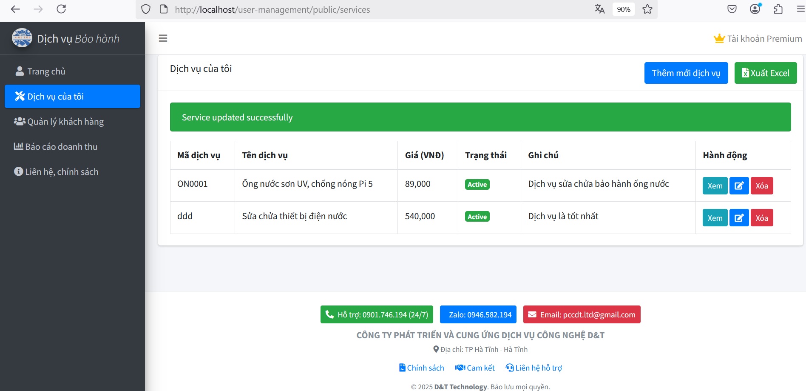Image resolution: width=806 pixels, height=391 pixels.
Task: Click edit icon for service ON0001
Action: pyautogui.click(x=739, y=186)
